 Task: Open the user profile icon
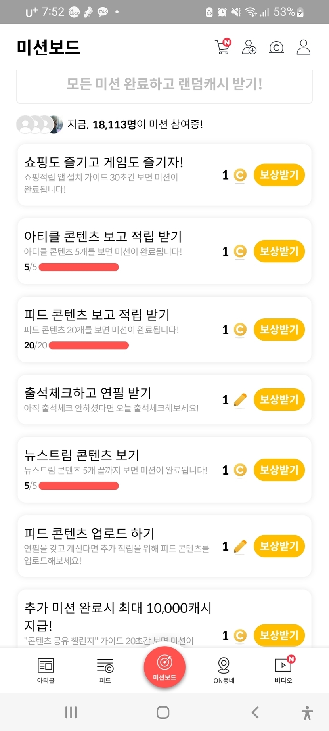click(304, 47)
